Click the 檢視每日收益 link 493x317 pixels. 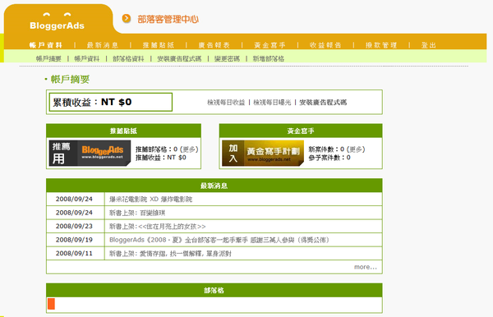pos(226,103)
